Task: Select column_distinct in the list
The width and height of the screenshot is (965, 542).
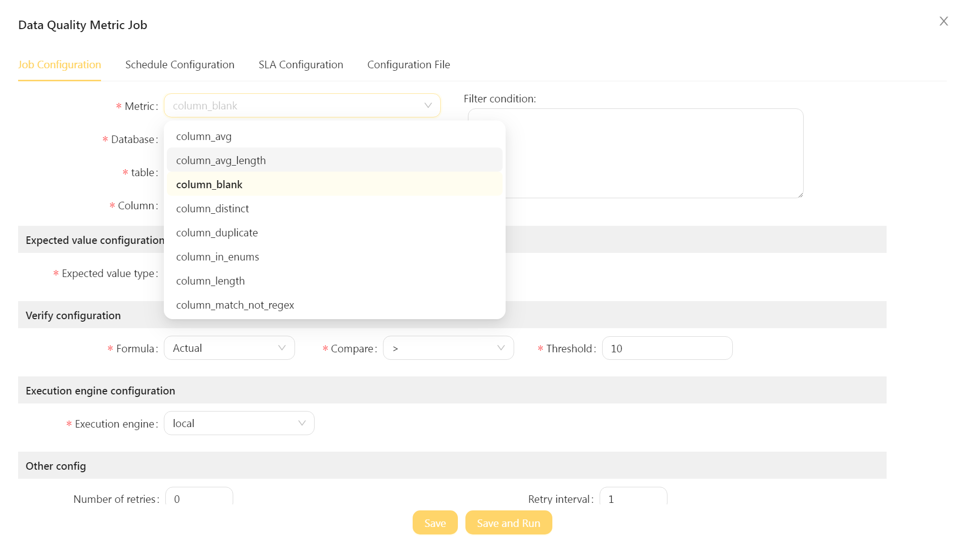Action: (212, 209)
